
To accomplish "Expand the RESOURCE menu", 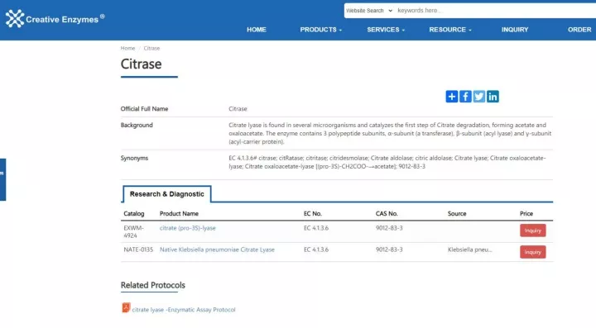I will pyautogui.click(x=450, y=30).
